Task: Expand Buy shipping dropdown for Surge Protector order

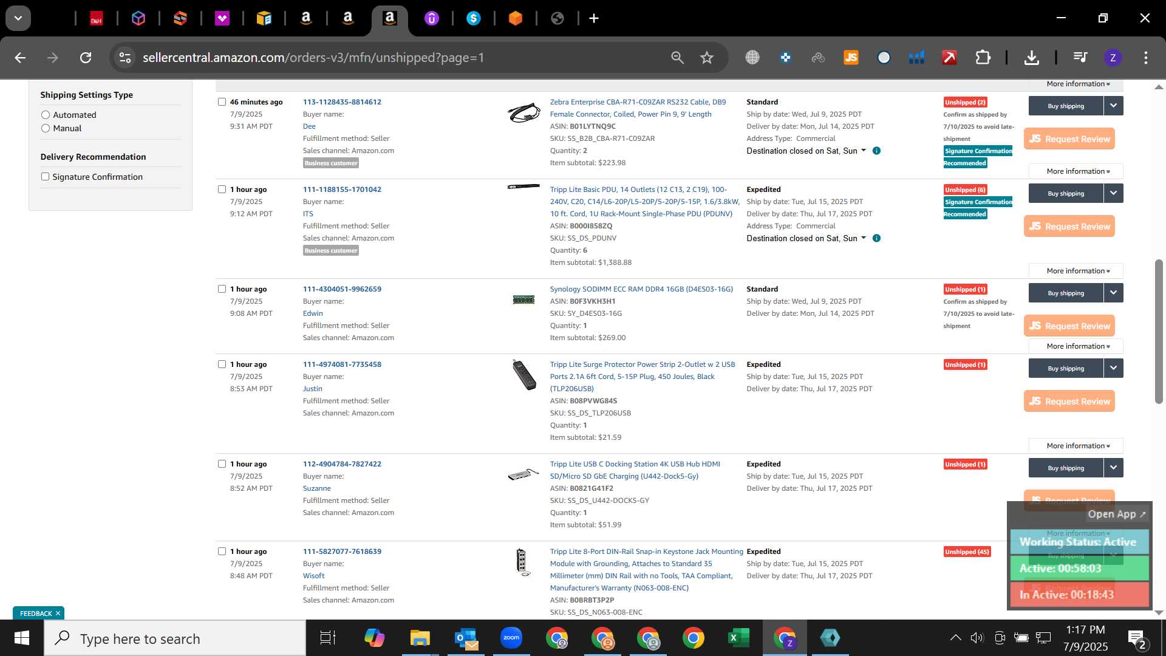Action: point(1113,368)
